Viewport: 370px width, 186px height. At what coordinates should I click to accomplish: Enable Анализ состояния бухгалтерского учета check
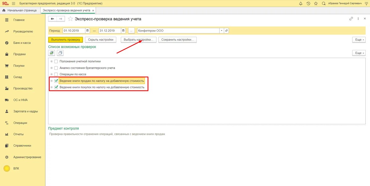pos(56,68)
